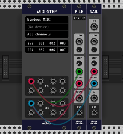123x134 pixels.
Task: Select the 003 CC cell
Action: [x=63, y=43]
